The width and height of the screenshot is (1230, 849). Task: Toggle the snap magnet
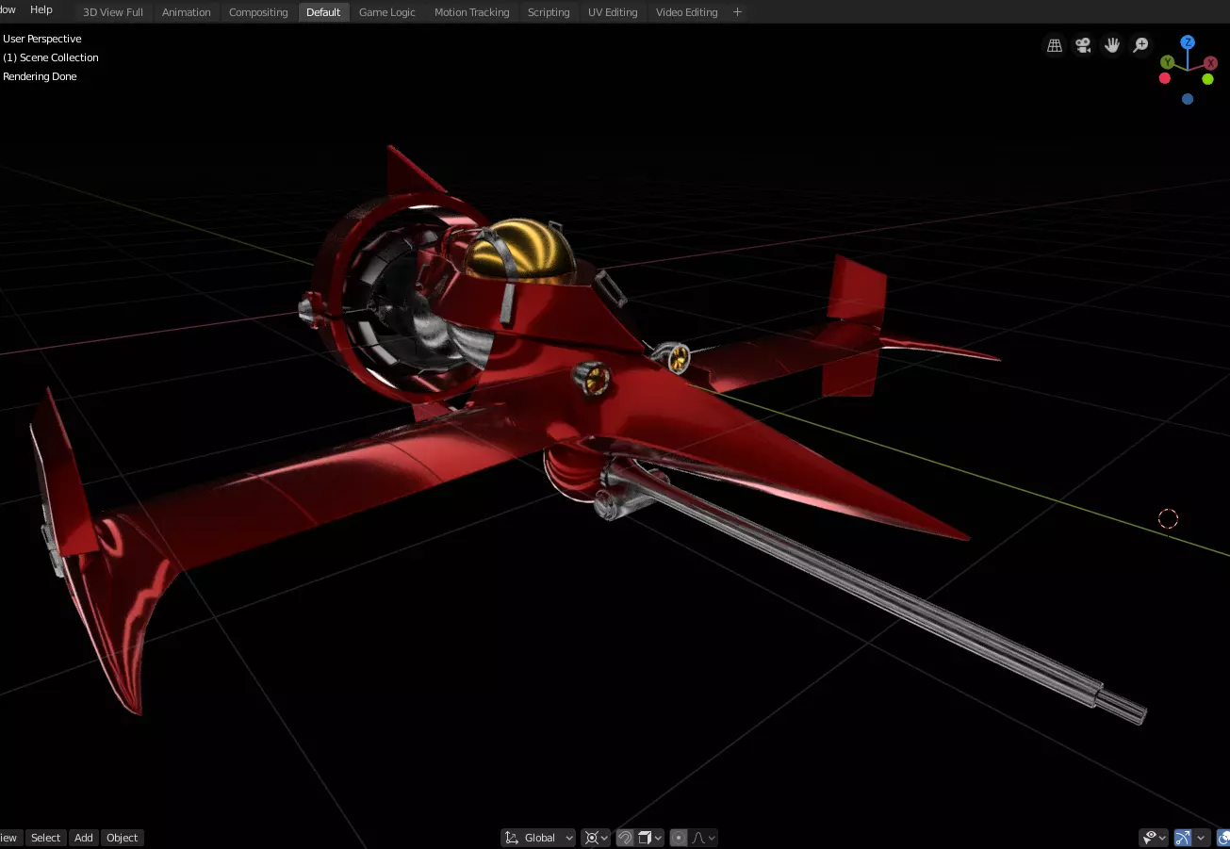click(x=625, y=838)
